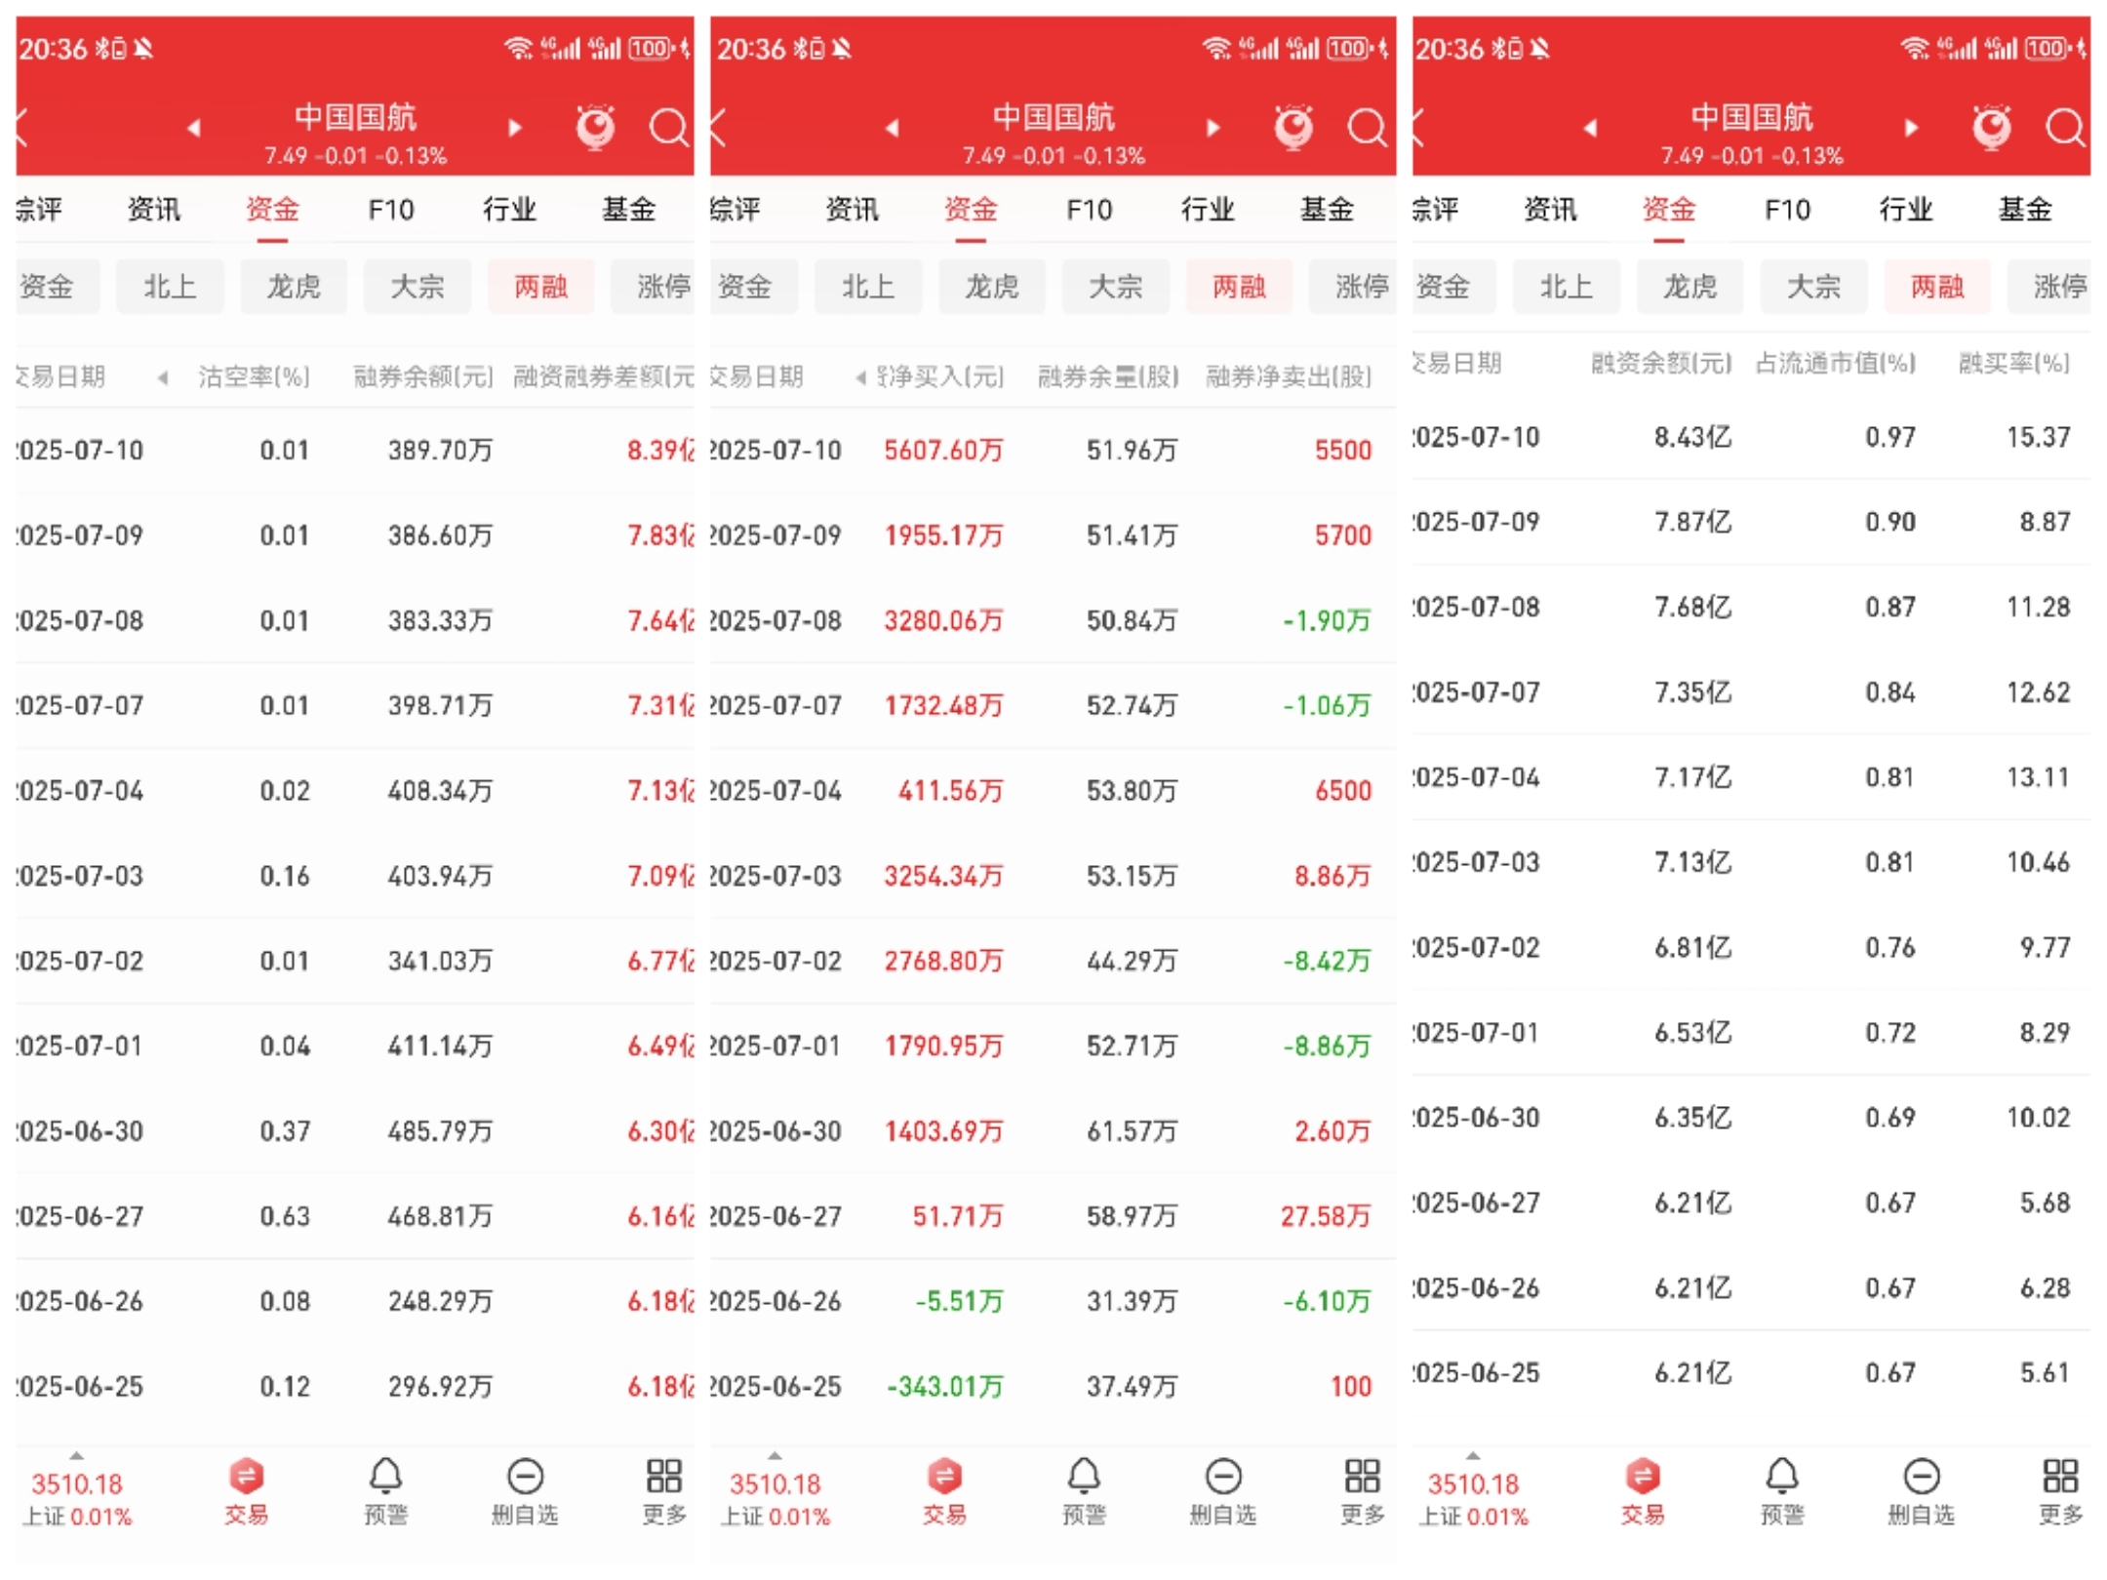Go to previous stock arrow in left screen
Screen dimensions: 2107x1580
(x=194, y=128)
